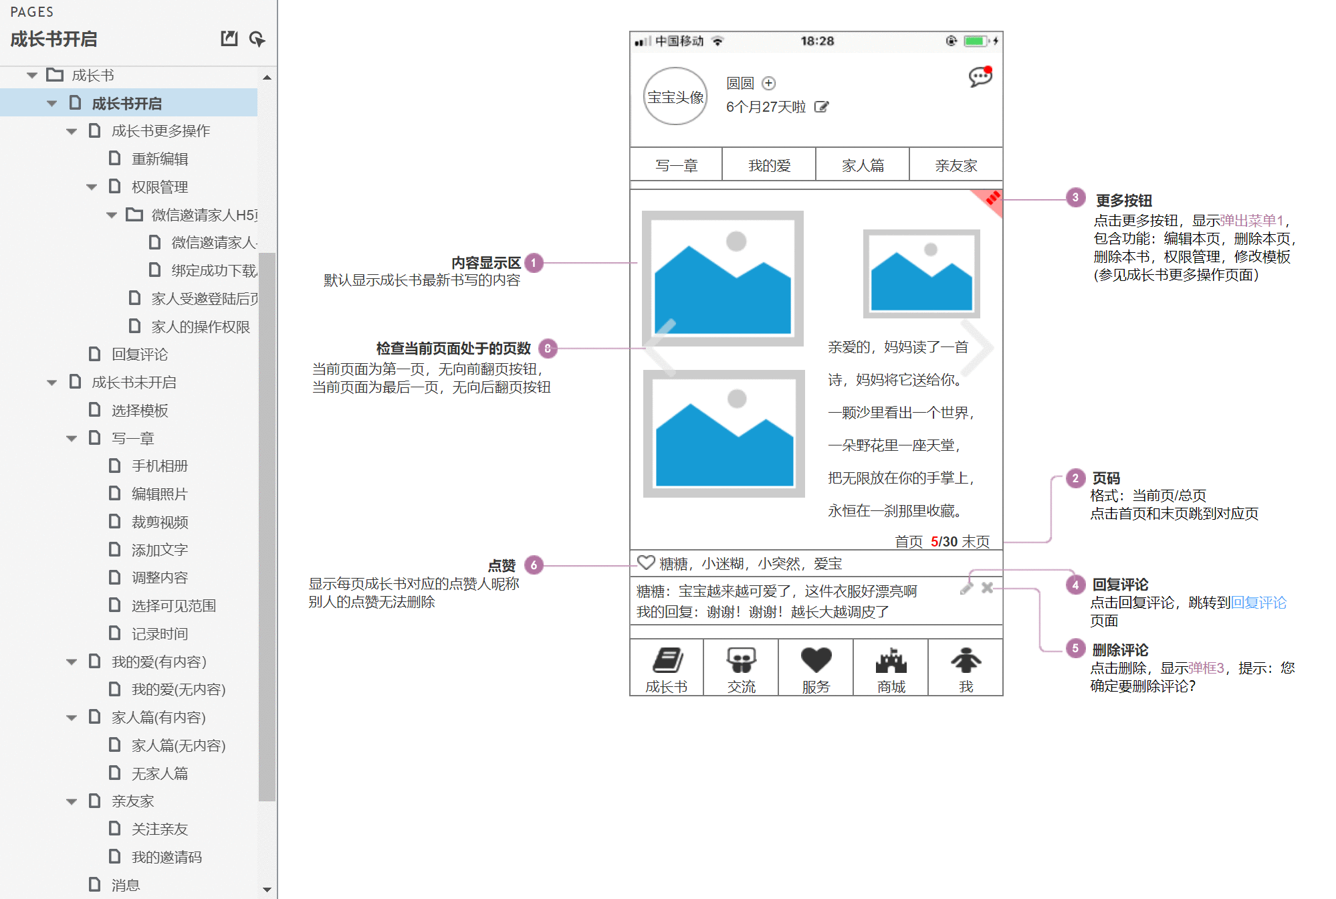Click annotation marker 4 for 回复评论
1336x899 pixels.
coord(1075,585)
